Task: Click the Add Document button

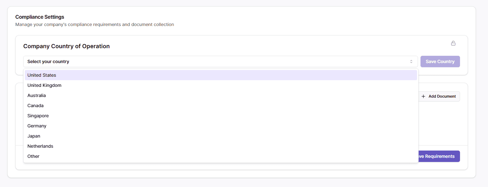Action: coord(439,96)
